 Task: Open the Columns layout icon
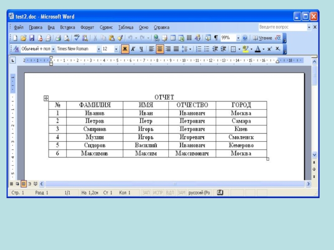(x=189, y=38)
